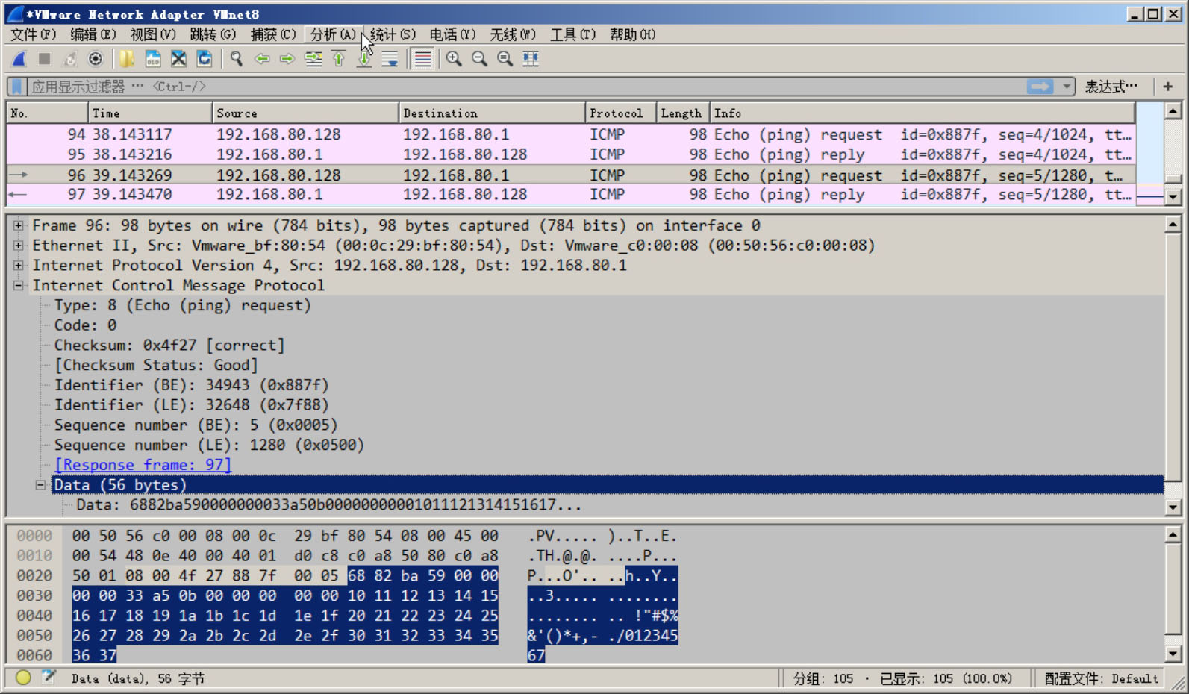This screenshot has width=1189, height=694.
Task: Collapse Internet Control Message Protocol node
Action: [18, 285]
